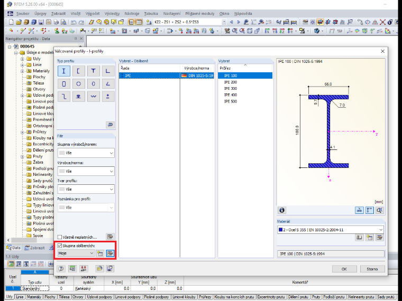Select the rectangular hollow profile type button
The width and height of the screenshot is (402, 301).
pos(64,83)
